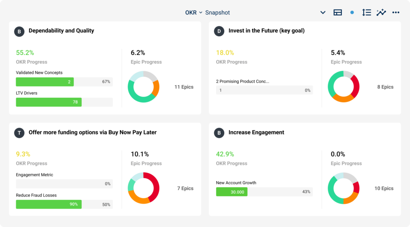Image resolution: width=410 pixels, height=227 pixels.
Task: Click the B avatar beside Dependability and Quality
Action: 19,31
